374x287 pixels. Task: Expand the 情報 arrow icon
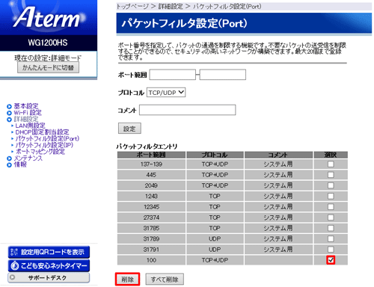(9, 164)
